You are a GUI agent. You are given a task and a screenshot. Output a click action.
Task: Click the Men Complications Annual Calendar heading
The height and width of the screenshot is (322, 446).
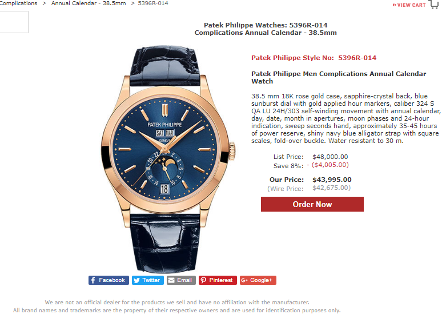[339, 78]
